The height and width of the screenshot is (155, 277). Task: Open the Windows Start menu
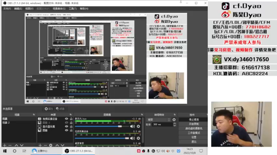[x=5, y=151]
